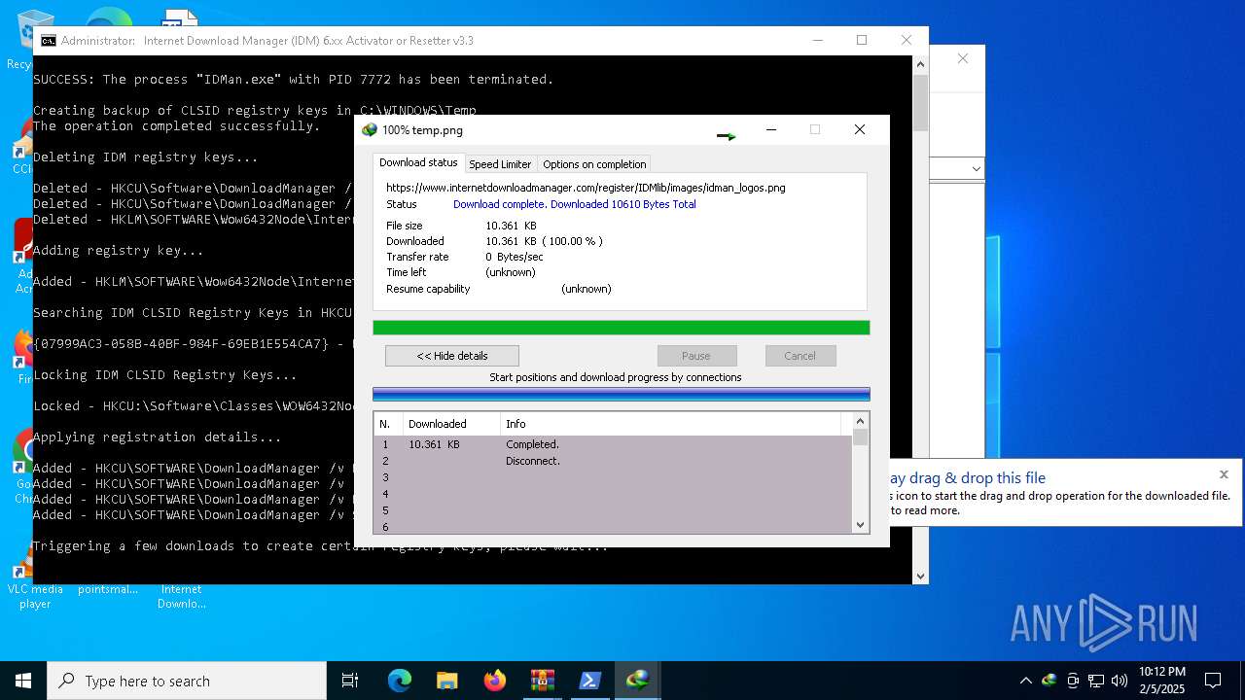Click the command prompt scrollbar up arrow
The image size is (1245, 700).
click(920, 64)
